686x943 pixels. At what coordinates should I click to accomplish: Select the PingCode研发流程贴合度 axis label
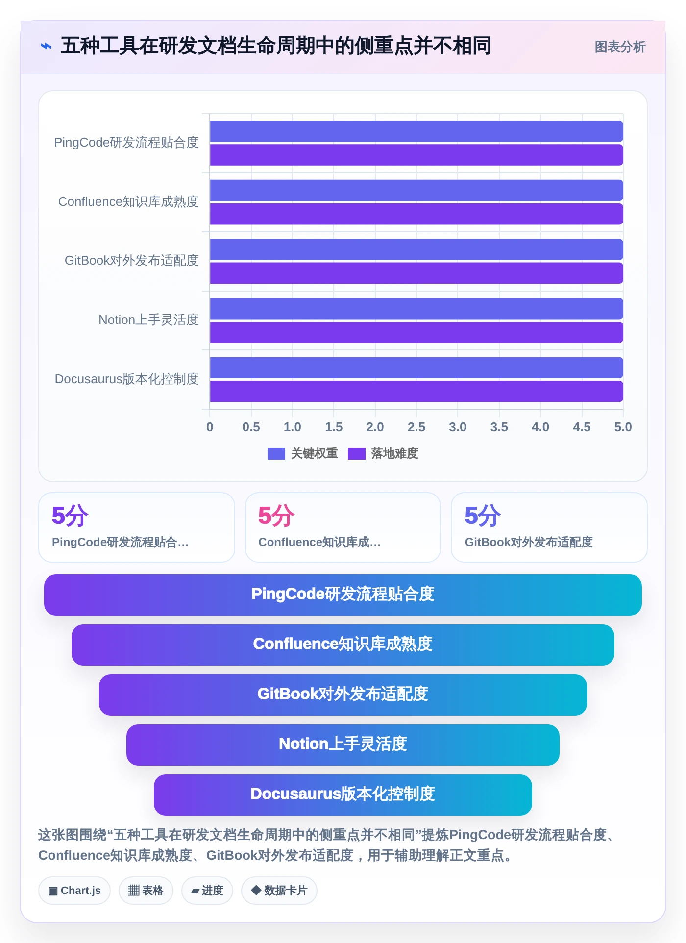126,143
